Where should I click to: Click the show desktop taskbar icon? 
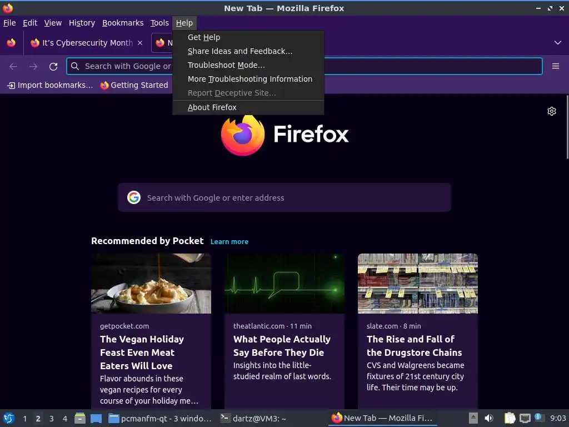click(x=96, y=418)
